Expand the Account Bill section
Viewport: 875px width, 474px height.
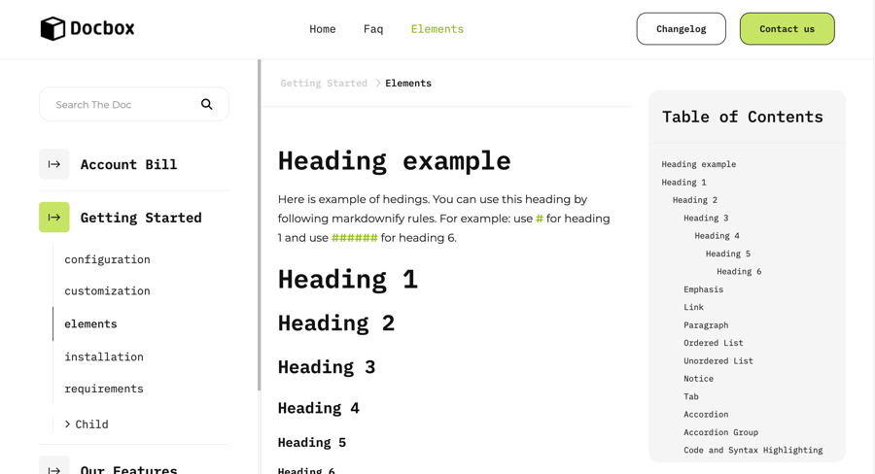tap(128, 164)
